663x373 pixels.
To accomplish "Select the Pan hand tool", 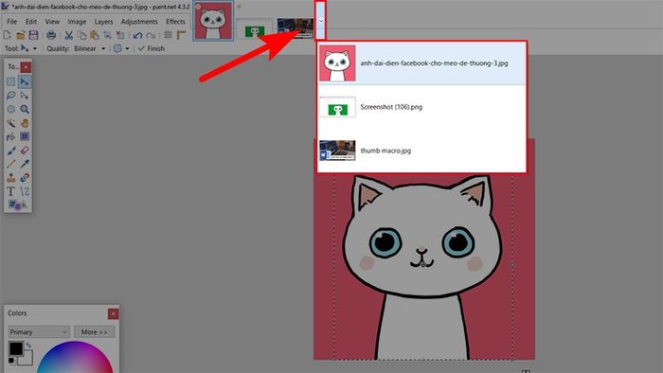I will coord(25,123).
